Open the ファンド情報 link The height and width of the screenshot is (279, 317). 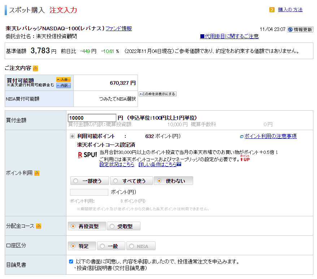118,28
